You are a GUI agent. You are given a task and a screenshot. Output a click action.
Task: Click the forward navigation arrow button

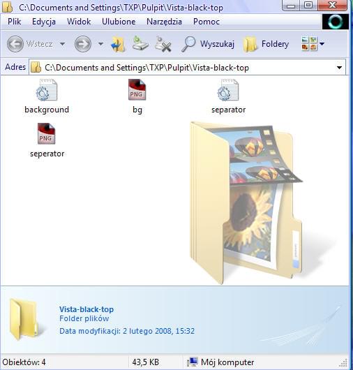point(83,44)
